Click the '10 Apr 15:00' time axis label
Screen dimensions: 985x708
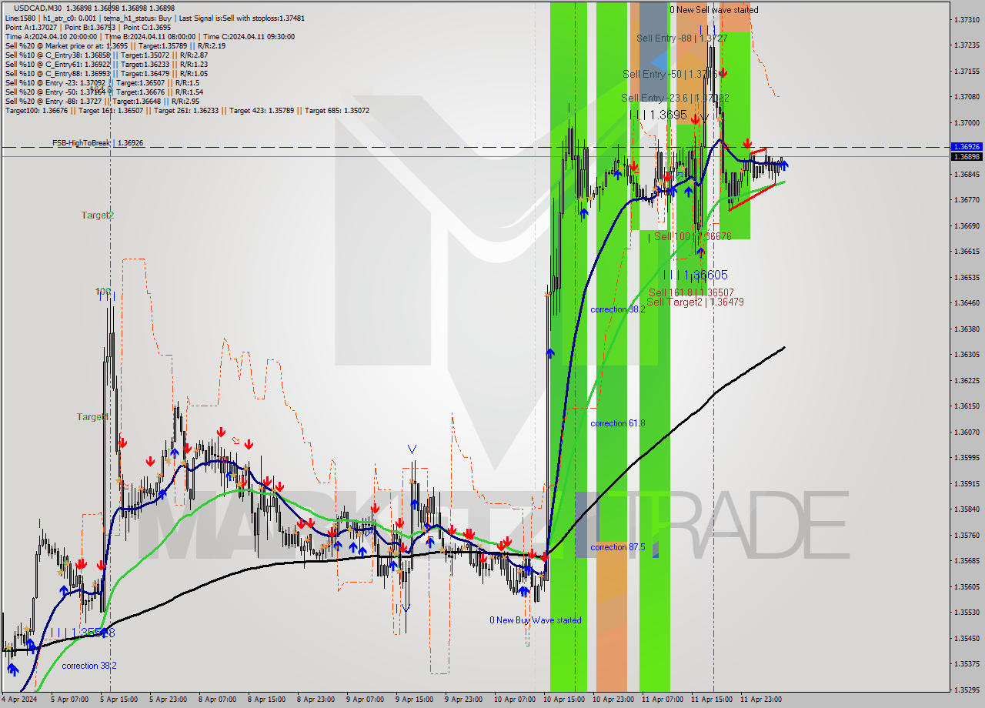tap(563, 700)
